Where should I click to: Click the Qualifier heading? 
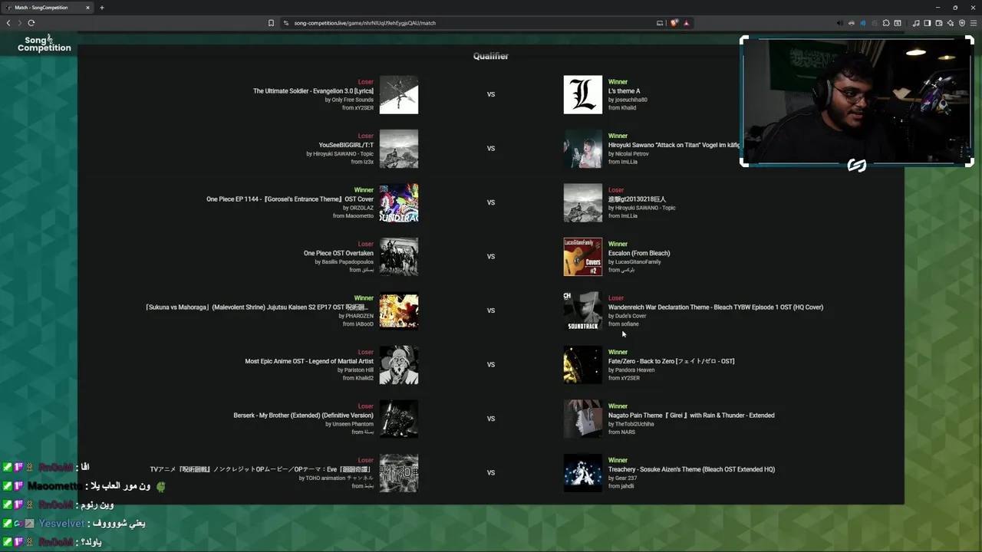coord(490,56)
